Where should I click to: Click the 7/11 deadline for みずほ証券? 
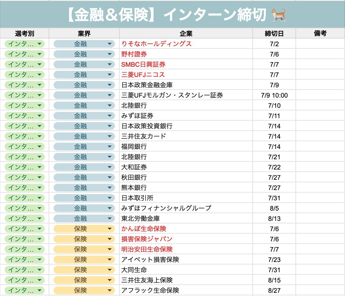(x=274, y=116)
